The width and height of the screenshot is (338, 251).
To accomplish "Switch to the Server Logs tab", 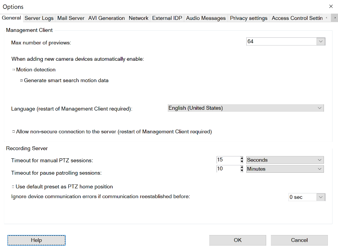I will (x=39, y=18).
